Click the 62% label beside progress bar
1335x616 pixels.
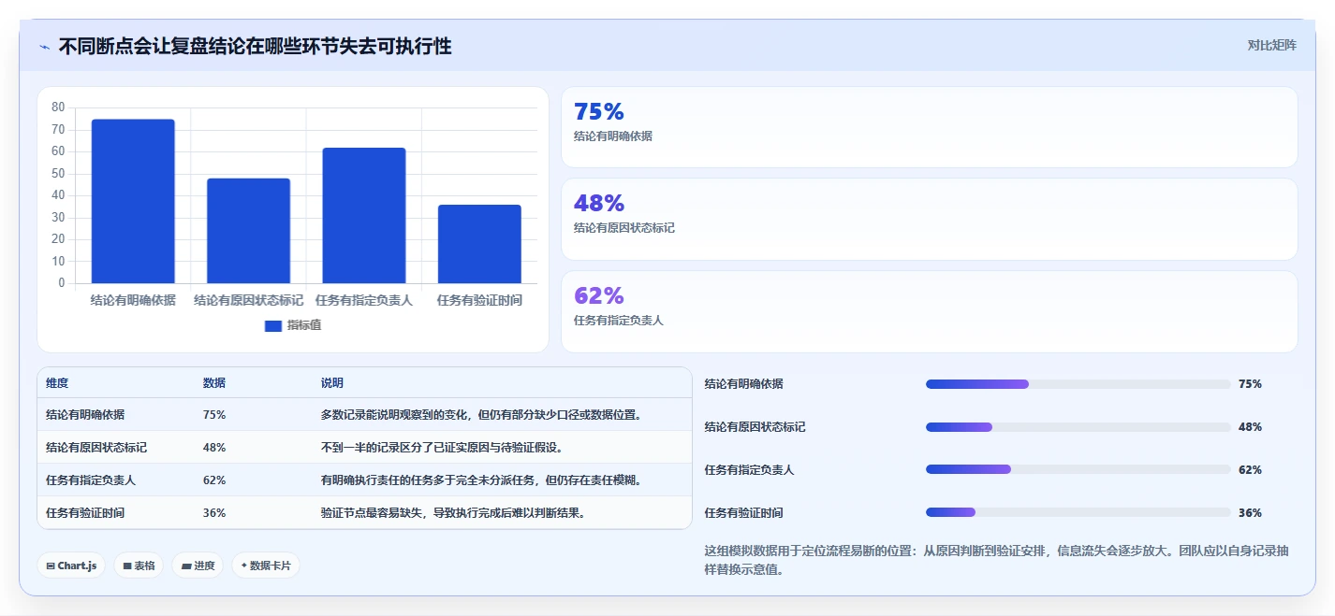[x=1250, y=470]
